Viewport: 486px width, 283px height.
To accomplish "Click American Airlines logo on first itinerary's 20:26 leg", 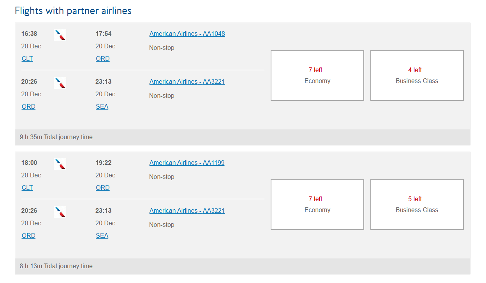I will (60, 83).
